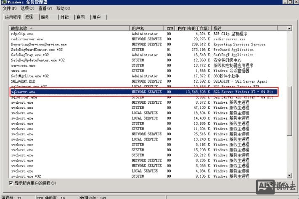Image resolution: width=299 pixels, height=199 pixels.
Task: Click SYSTEM user of smss.exe row
Action: 138,71
